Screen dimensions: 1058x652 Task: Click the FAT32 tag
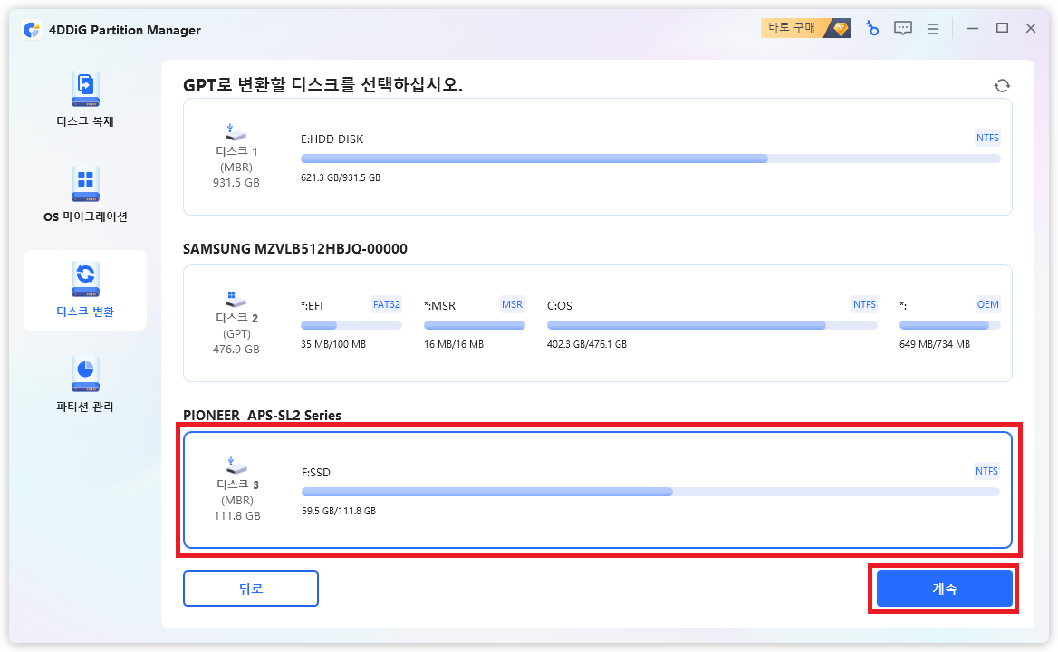[x=387, y=304]
